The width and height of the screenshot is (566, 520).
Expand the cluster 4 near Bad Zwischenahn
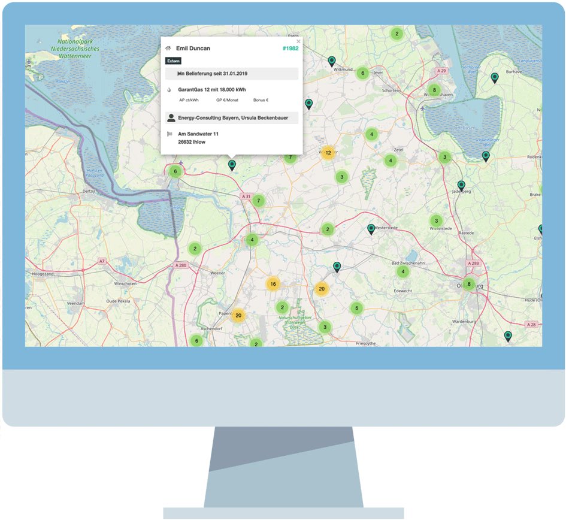point(403,271)
